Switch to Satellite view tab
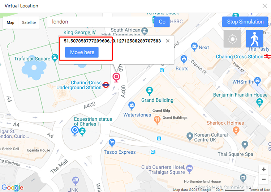The height and width of the screenshot is (192, 271). (x=29, y=22)
